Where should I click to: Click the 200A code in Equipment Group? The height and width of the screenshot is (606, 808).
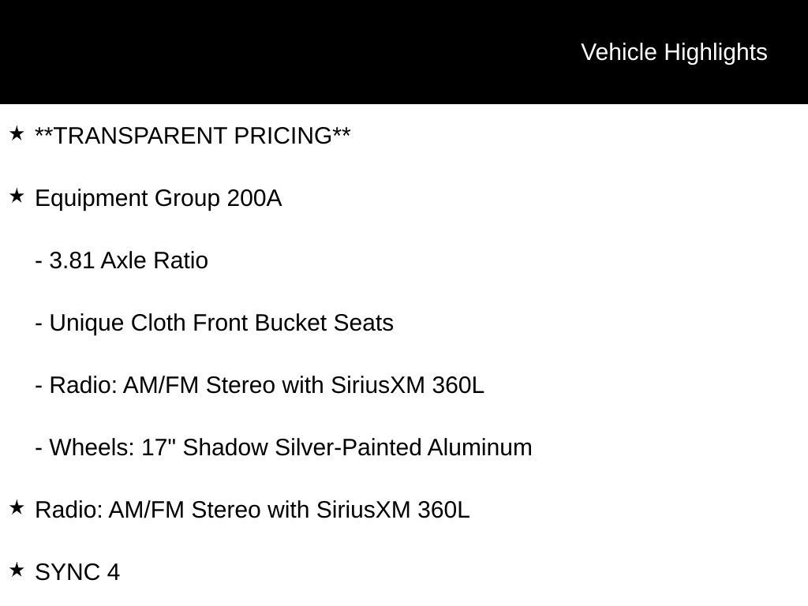254,198
